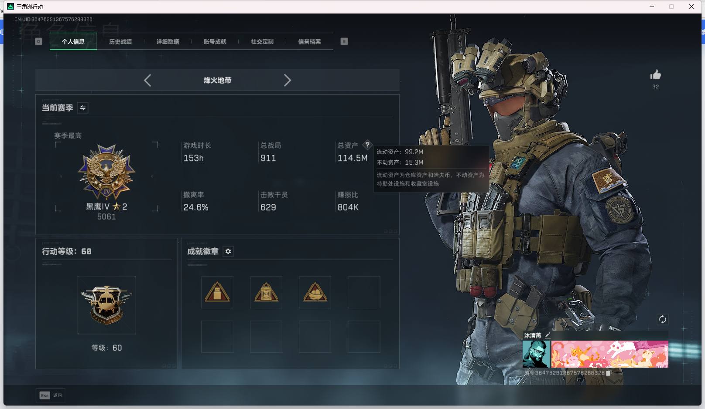Select the third achievement badge
705x409 pixels.
315,292
